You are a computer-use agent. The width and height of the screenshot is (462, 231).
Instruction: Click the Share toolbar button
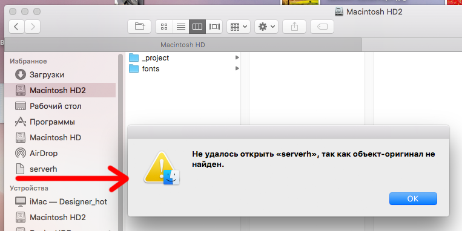(x=294, y=27)
